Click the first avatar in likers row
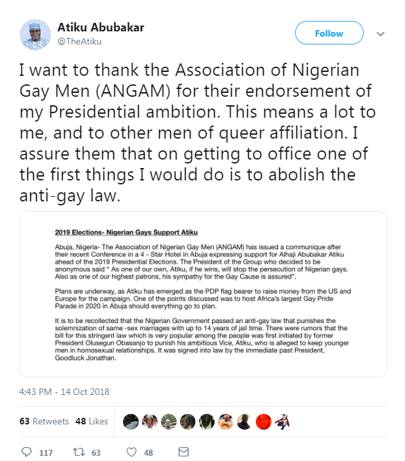The width and height of the screenshot is (405, 461). [131, 422]
